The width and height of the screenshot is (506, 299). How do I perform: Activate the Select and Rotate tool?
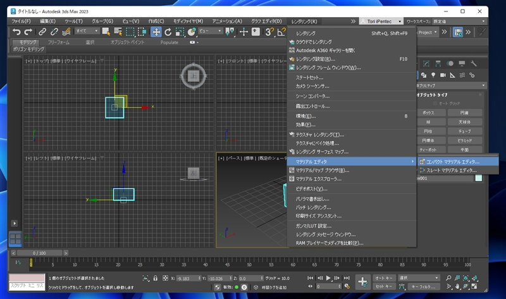point(168,32)
